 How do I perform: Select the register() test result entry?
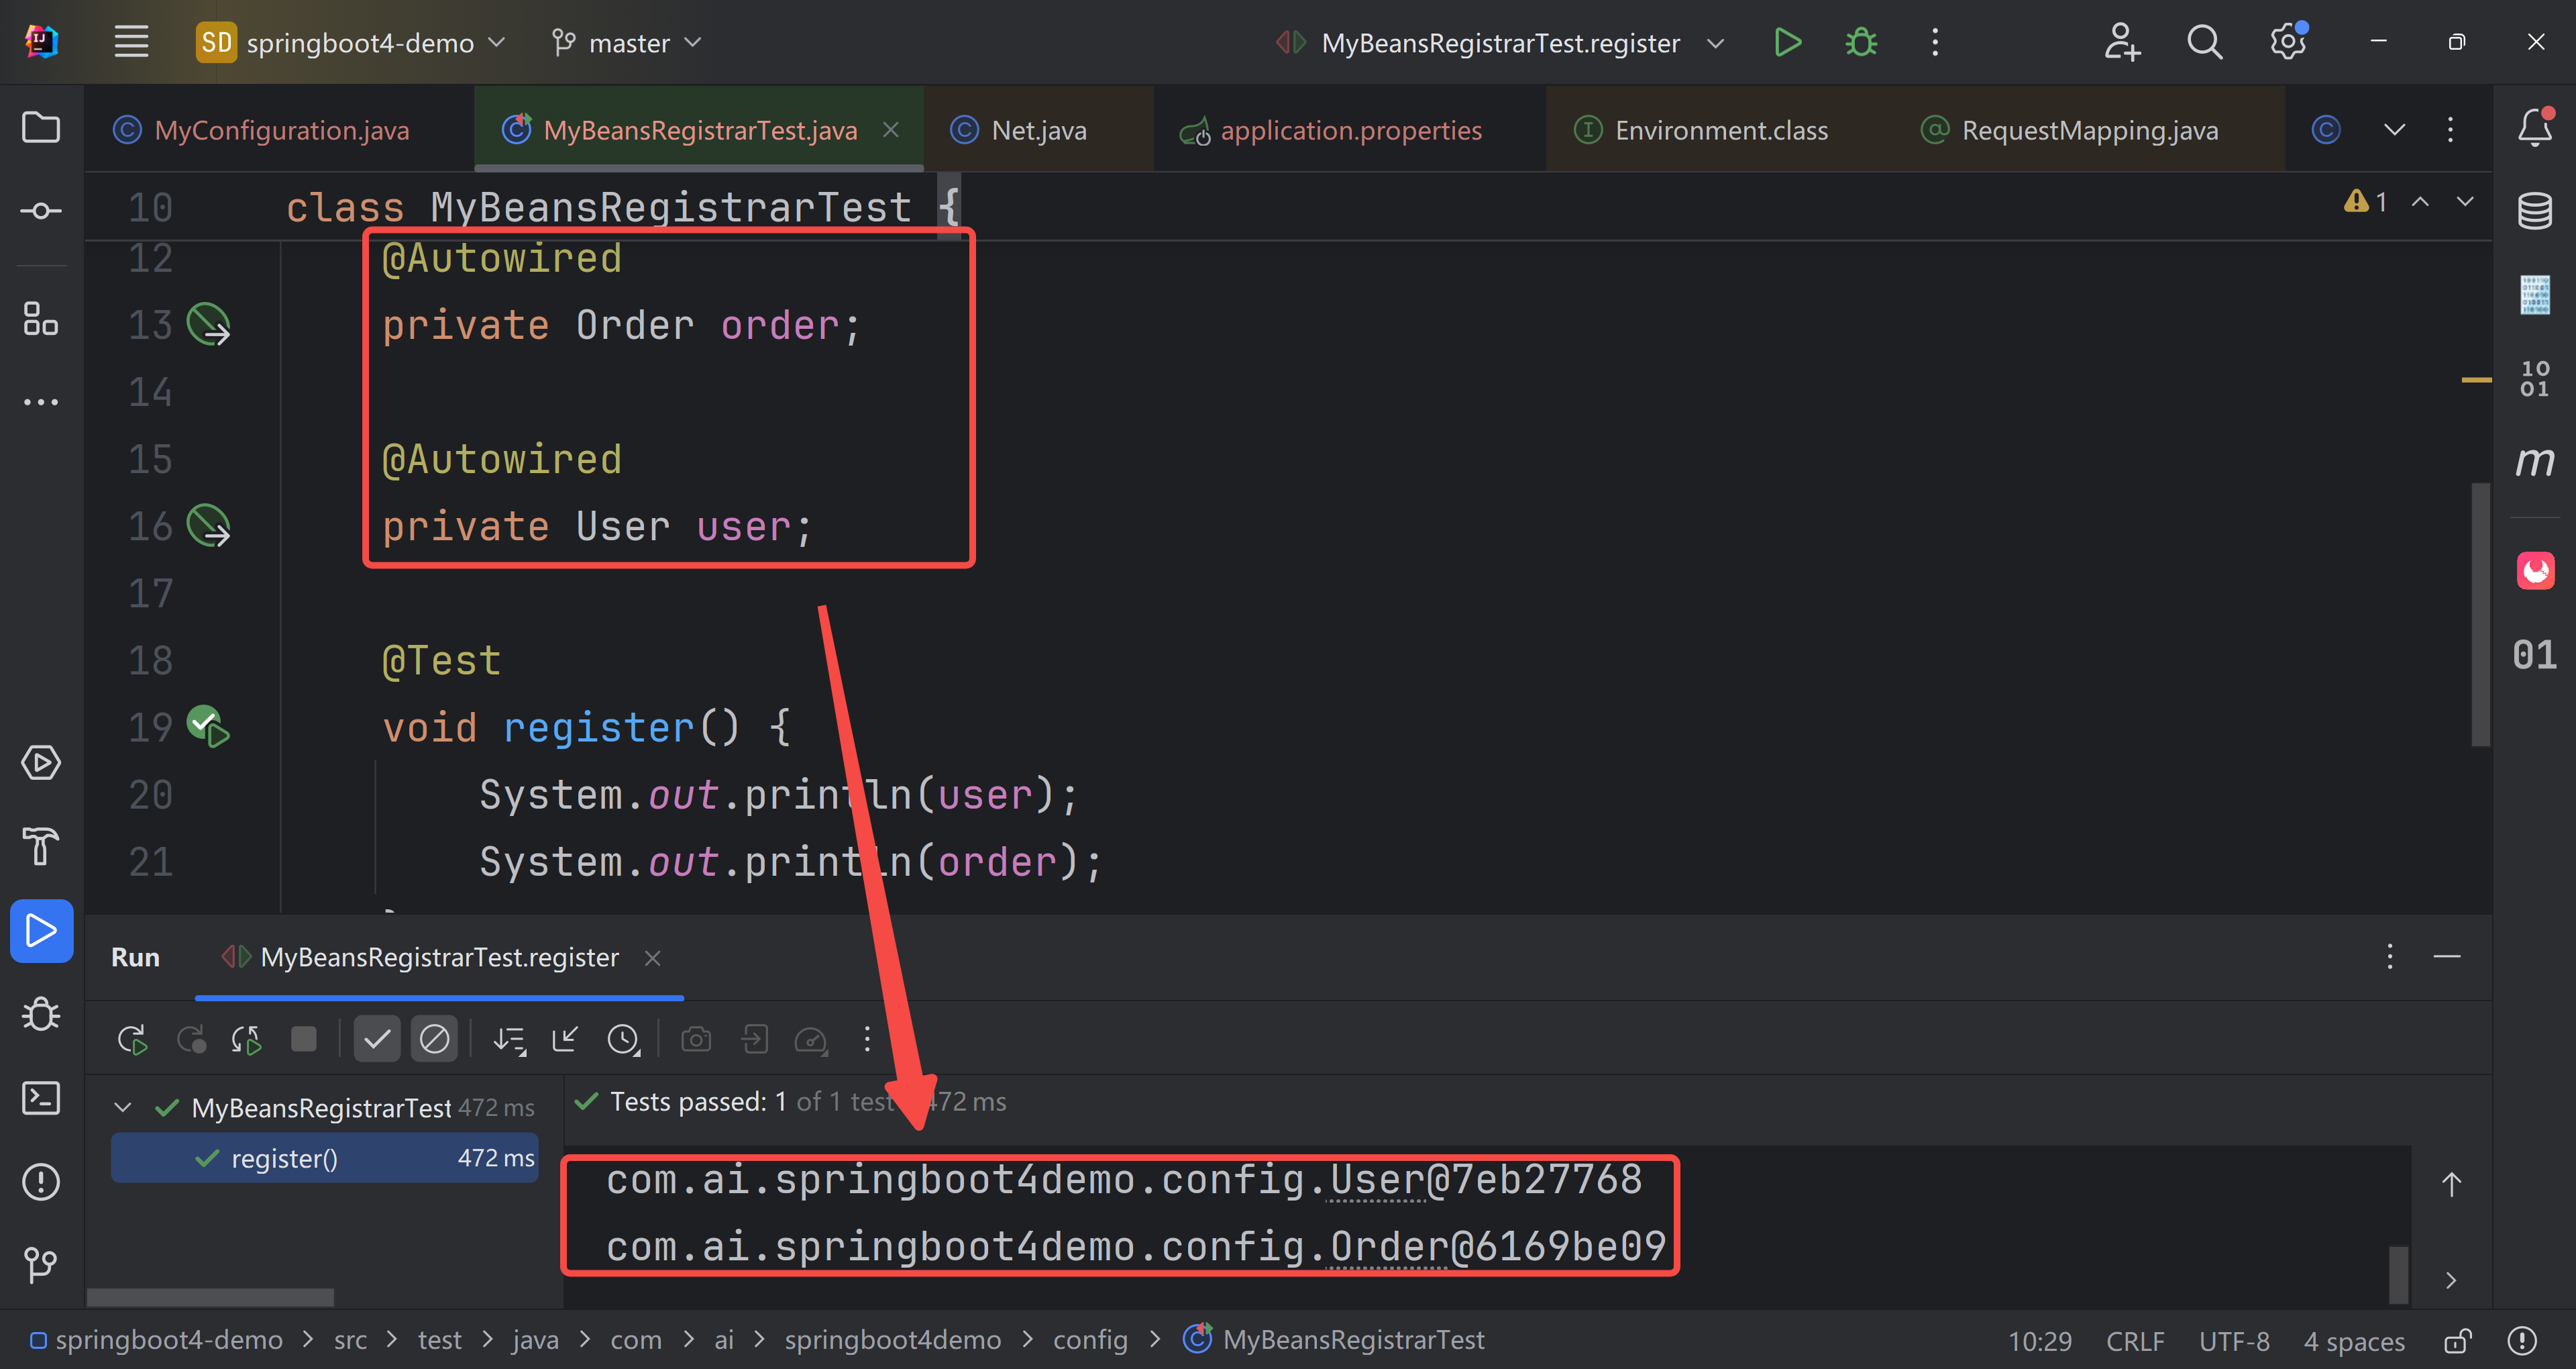(283, 1158)
